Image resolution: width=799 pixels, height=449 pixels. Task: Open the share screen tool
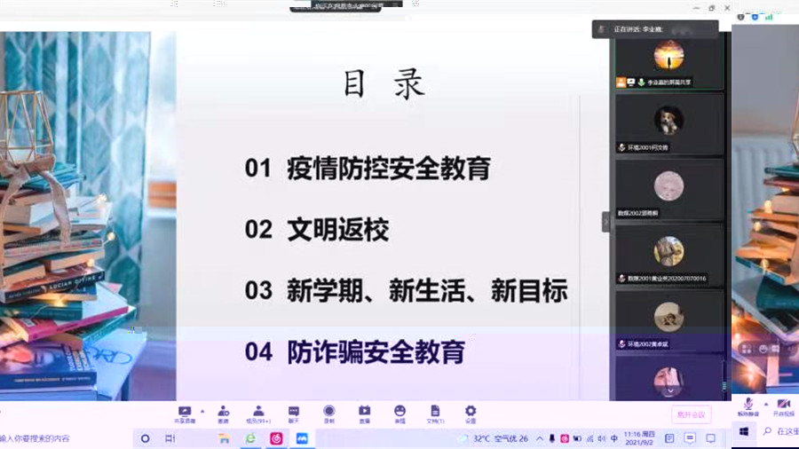point(185,414)
